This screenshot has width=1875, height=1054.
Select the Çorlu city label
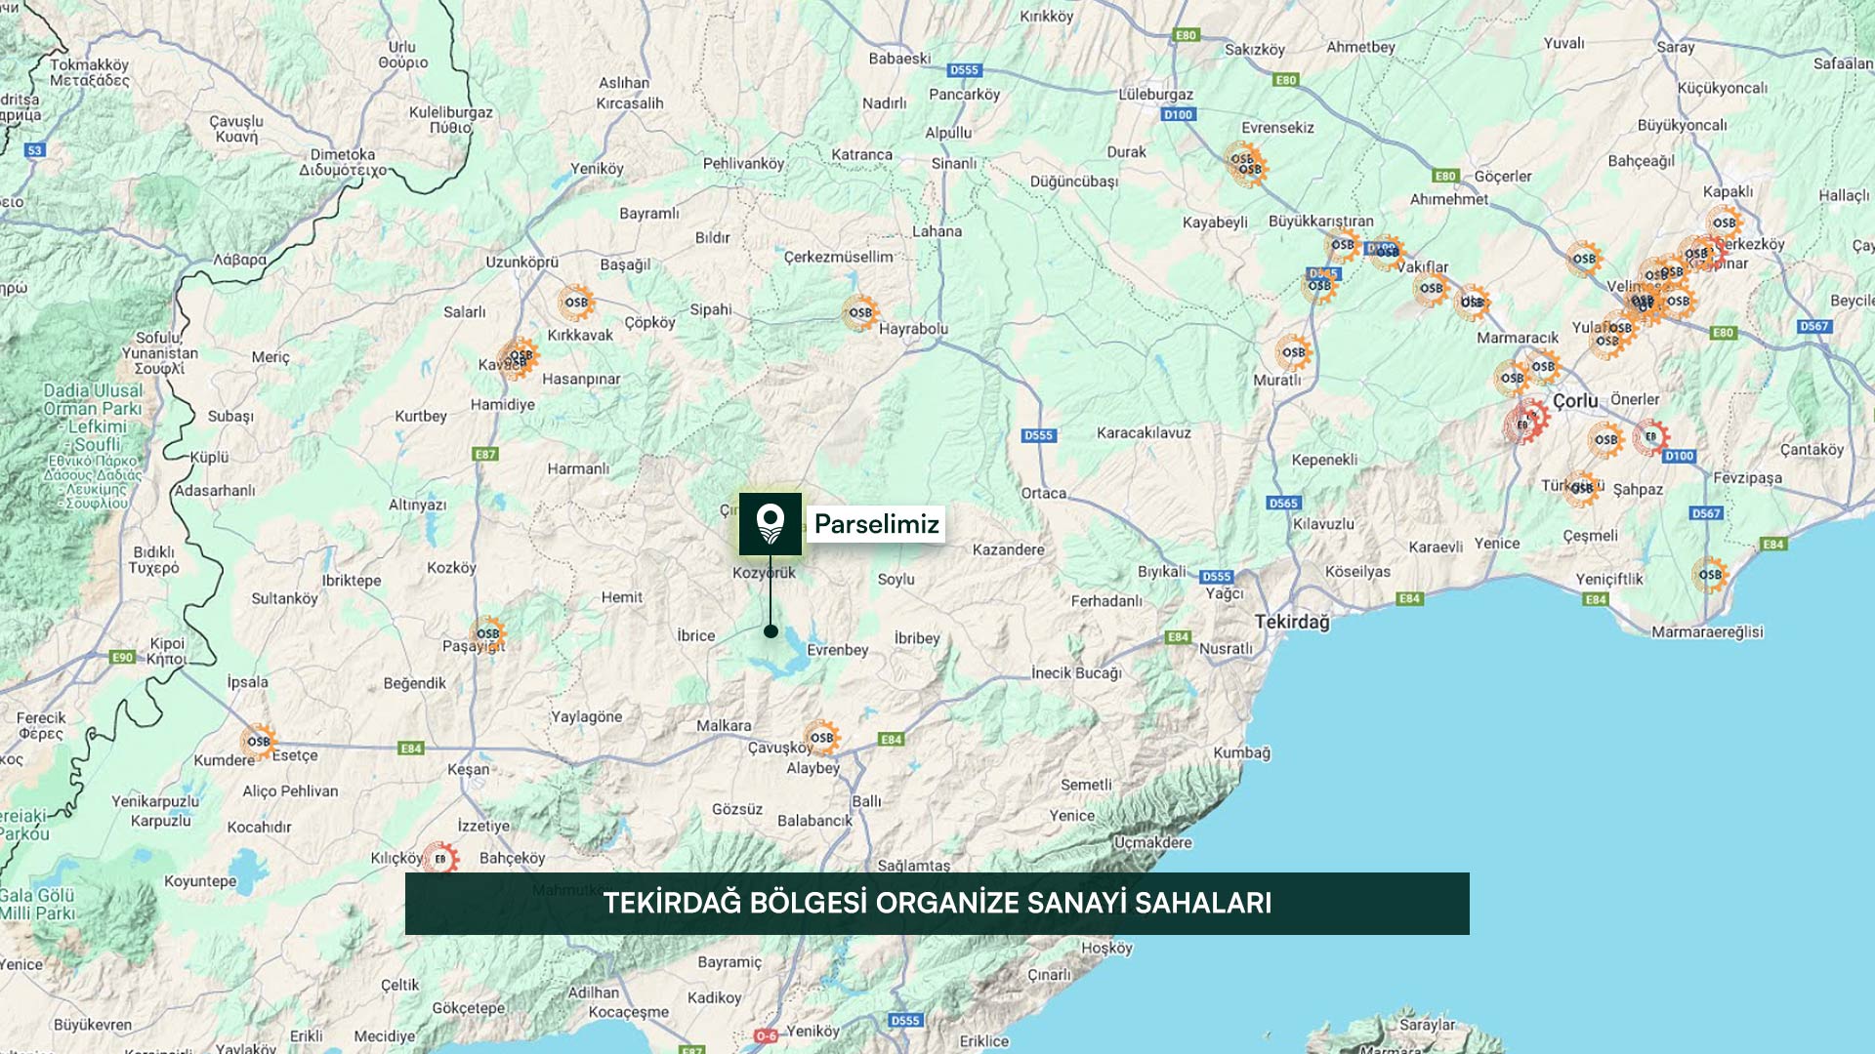click(x=1575, y=401)
